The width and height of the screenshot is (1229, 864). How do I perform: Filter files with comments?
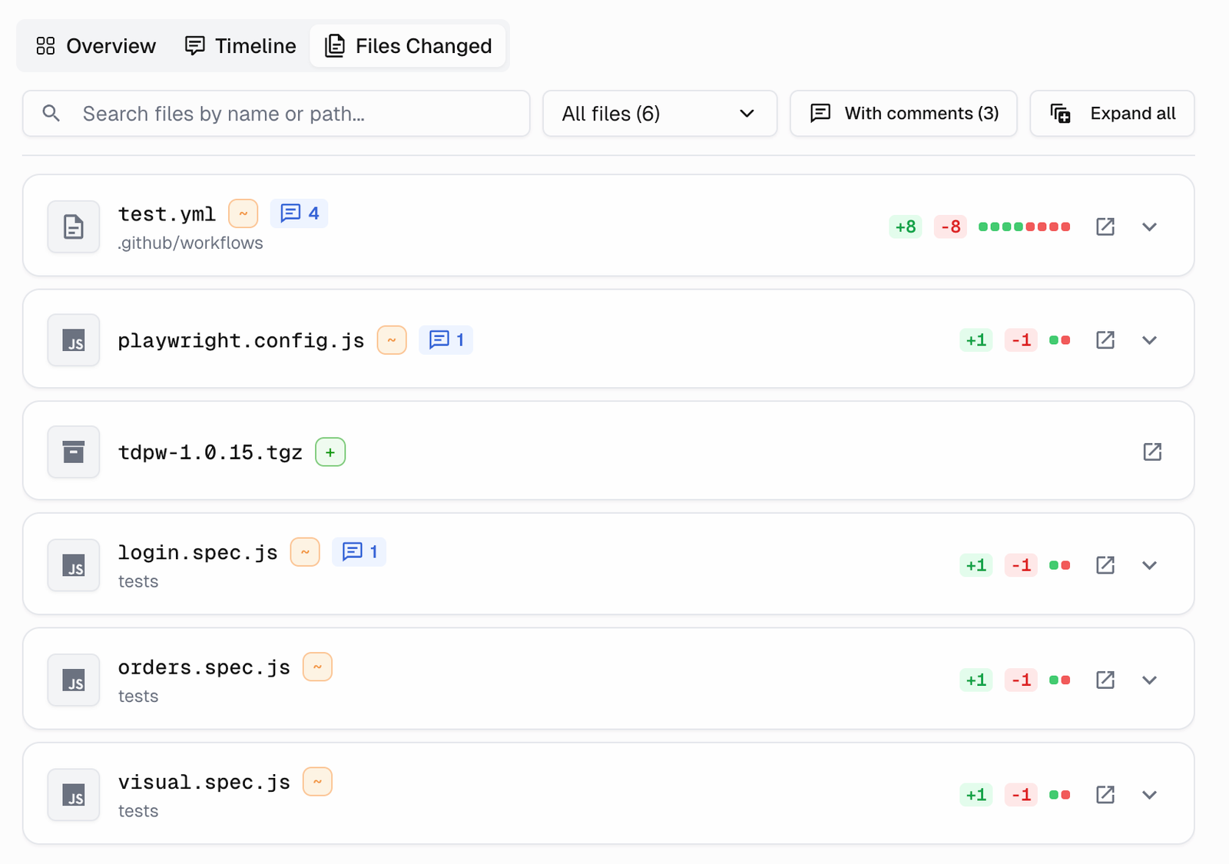tap(903, 113)
